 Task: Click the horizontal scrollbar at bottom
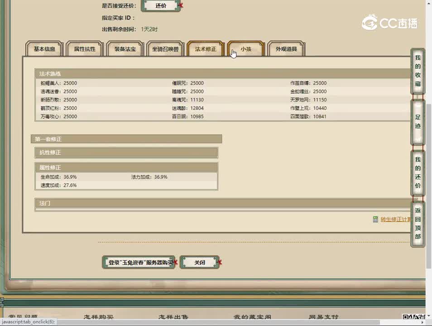[x=218, y=322]
